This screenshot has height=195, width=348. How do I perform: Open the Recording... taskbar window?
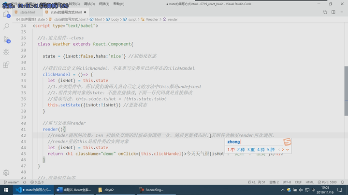156,190
